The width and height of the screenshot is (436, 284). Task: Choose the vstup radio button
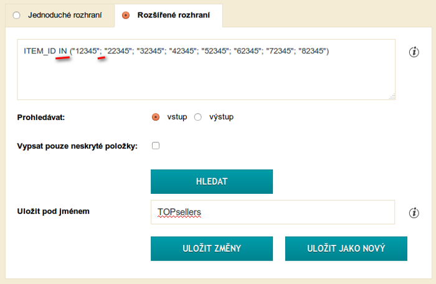coord(156,117)
